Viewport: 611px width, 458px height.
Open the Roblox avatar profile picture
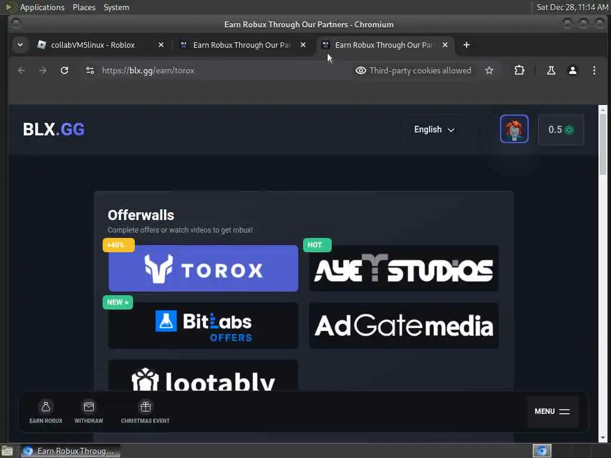(514, 129)
